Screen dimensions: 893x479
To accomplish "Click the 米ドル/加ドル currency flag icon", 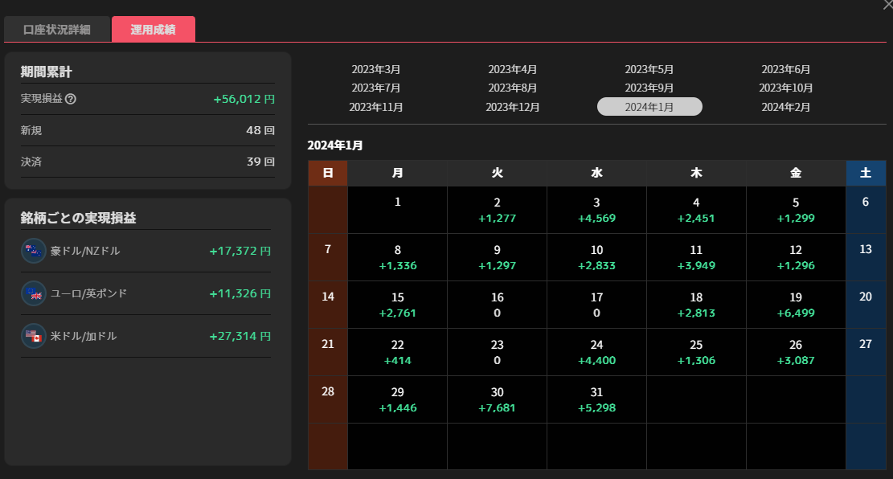I will tap(34, 336).
